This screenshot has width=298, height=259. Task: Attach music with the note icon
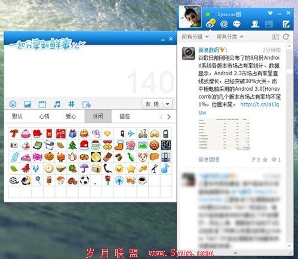[57, 104]
